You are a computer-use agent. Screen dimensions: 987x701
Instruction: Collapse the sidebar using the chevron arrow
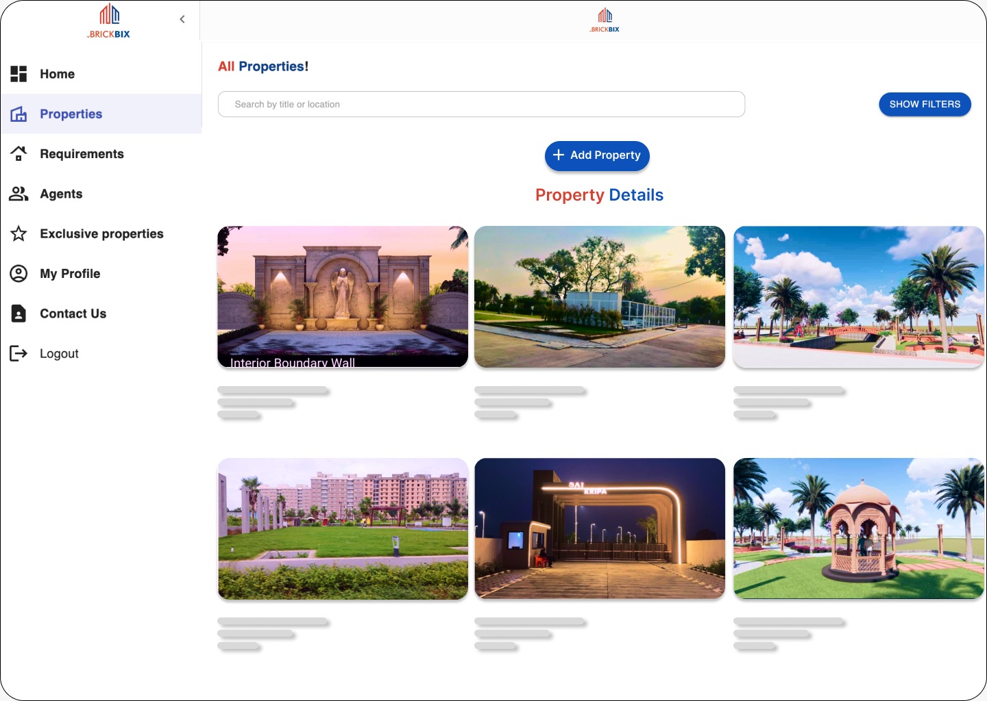click(182, 19)
